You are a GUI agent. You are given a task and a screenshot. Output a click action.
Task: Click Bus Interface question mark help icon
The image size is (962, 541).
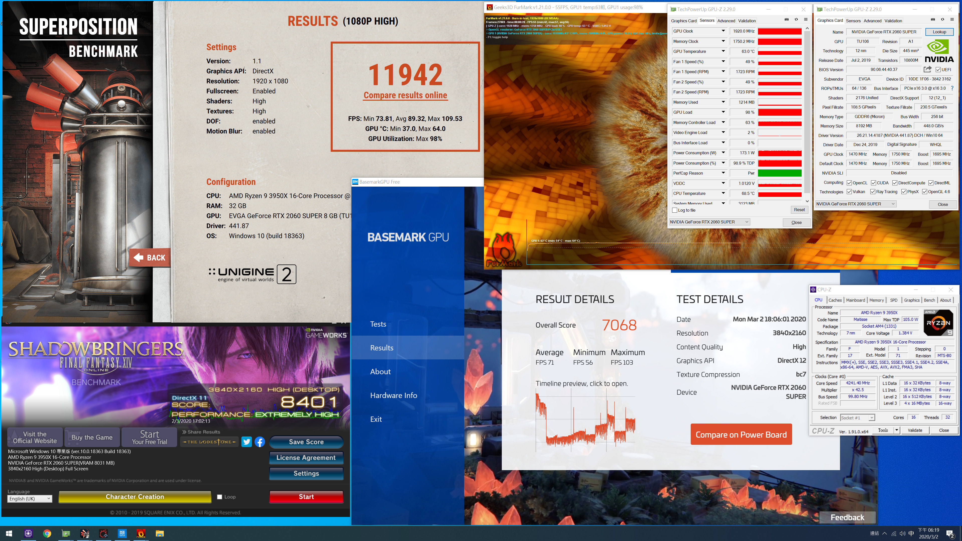click(952, 88)
